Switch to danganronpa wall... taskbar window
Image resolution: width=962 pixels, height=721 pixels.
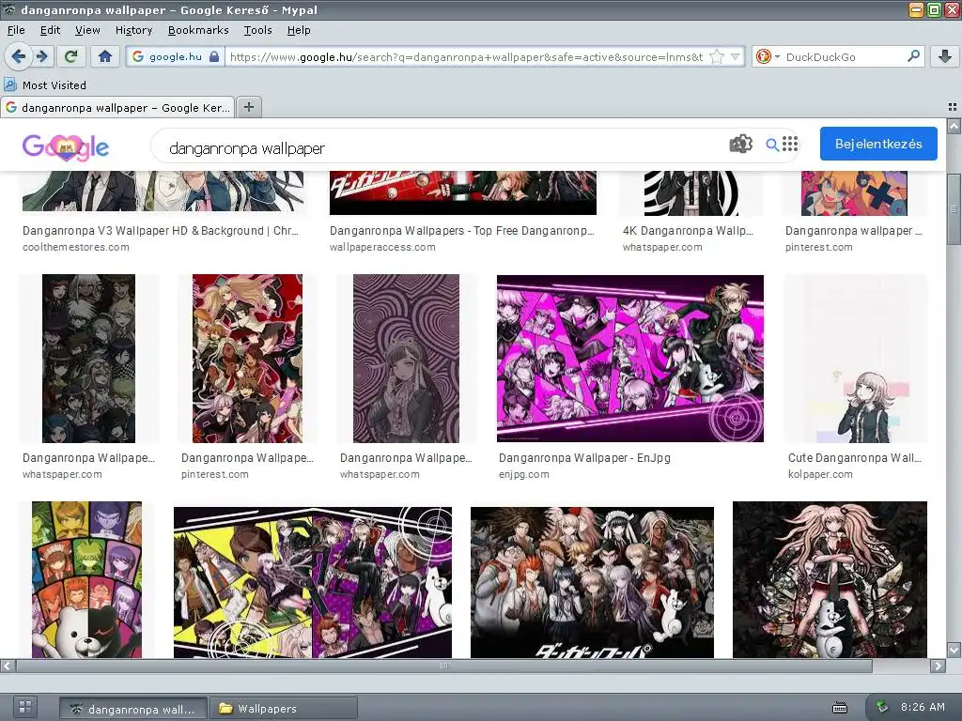pos(133,709)
